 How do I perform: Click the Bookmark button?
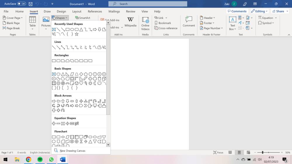[163, 23]
